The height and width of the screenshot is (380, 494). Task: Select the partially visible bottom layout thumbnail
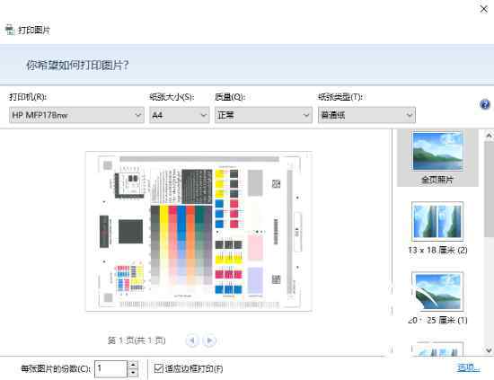click(x=437, y=349)
